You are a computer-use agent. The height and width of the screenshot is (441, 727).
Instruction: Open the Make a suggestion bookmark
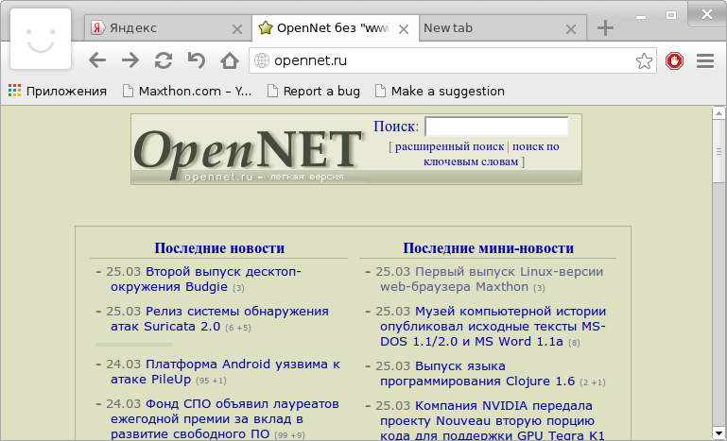coord(440,92)
